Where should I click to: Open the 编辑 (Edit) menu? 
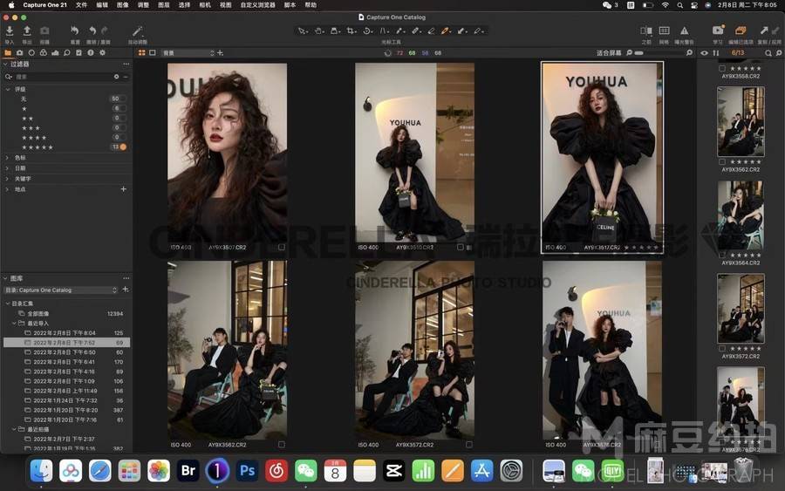[102, 5]
